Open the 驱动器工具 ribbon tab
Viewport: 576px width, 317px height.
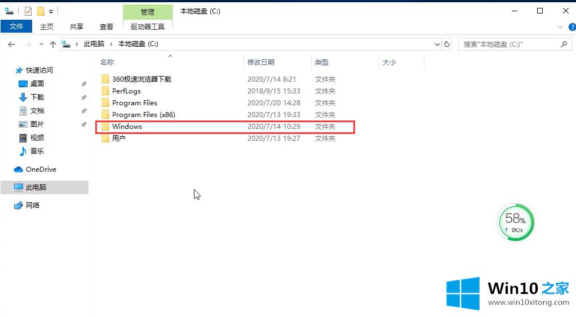pyautogui.click(x=148, y=27)
